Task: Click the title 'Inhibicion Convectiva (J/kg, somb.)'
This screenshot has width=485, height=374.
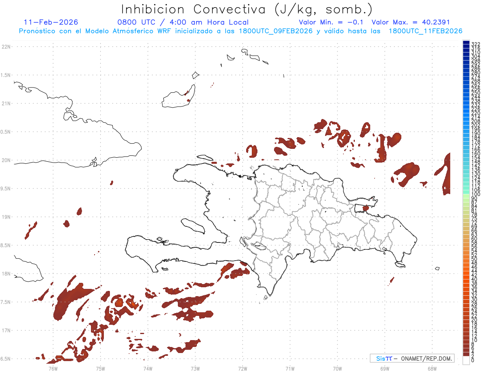Action: pos(247,10)
